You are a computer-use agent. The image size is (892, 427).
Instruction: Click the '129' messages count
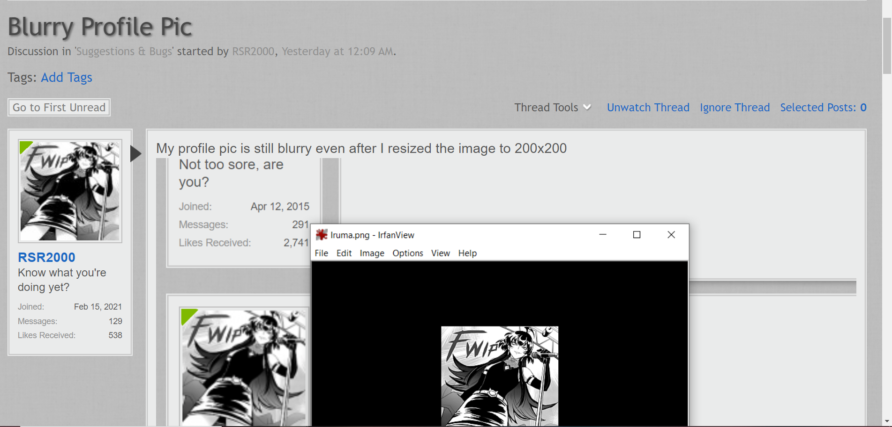[x=115, y=321]
